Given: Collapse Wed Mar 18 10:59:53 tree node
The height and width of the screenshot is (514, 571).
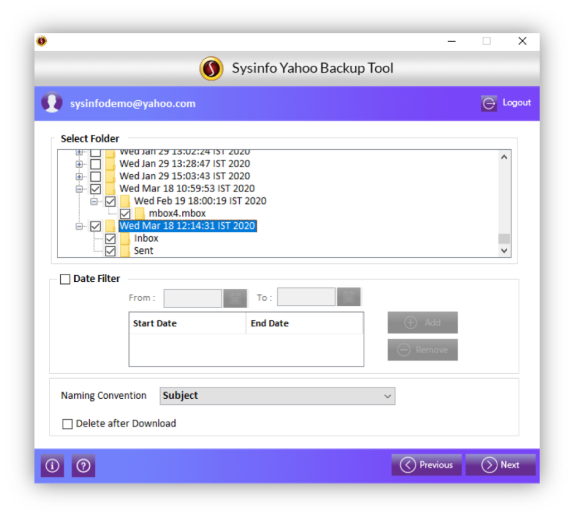Looking at the screenshot, I should 79,189.
